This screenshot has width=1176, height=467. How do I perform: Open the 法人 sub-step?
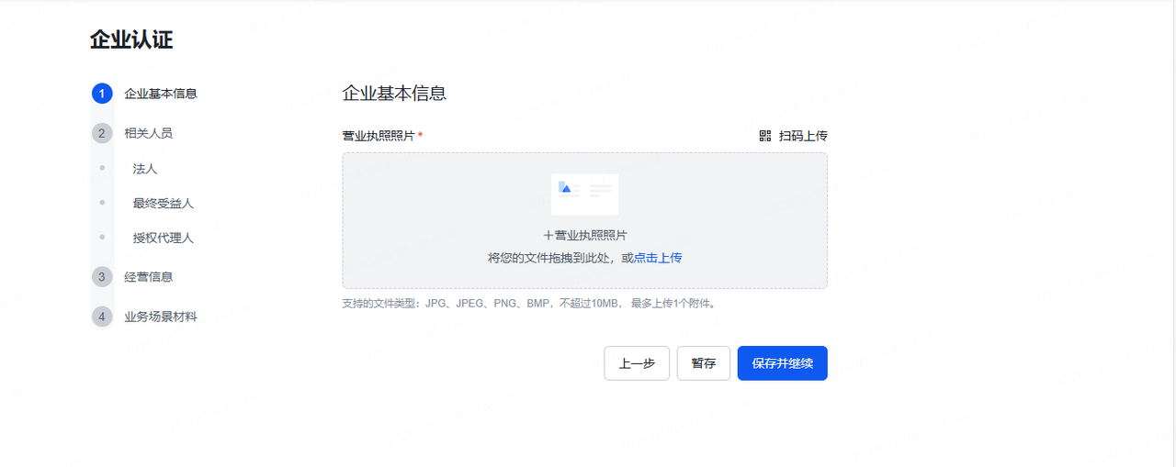(145, 169)
